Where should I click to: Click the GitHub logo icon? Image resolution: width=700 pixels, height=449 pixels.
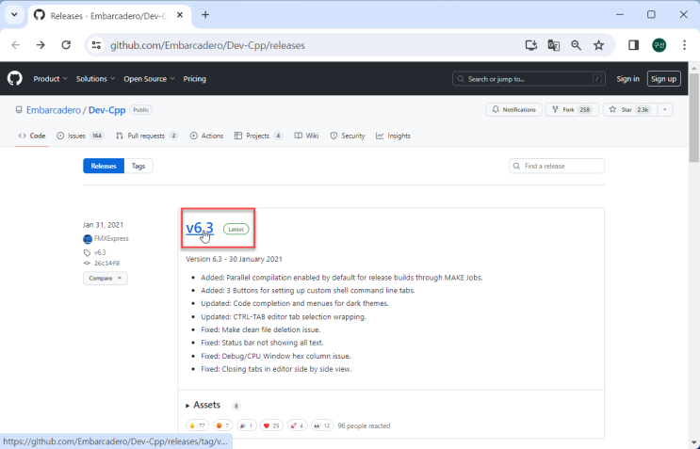(15, 79)
